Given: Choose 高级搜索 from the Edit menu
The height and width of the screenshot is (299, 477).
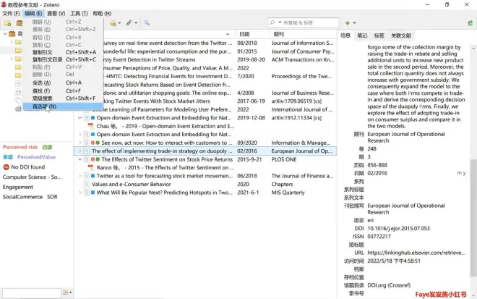Looking at the screenshot, I should pos(63,98).
